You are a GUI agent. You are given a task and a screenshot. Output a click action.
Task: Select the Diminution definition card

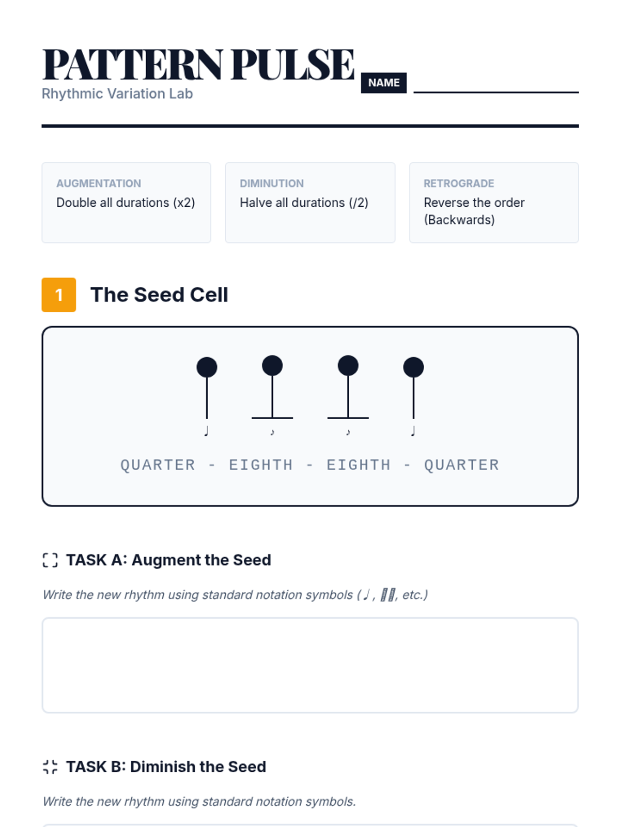click(310, 203)
